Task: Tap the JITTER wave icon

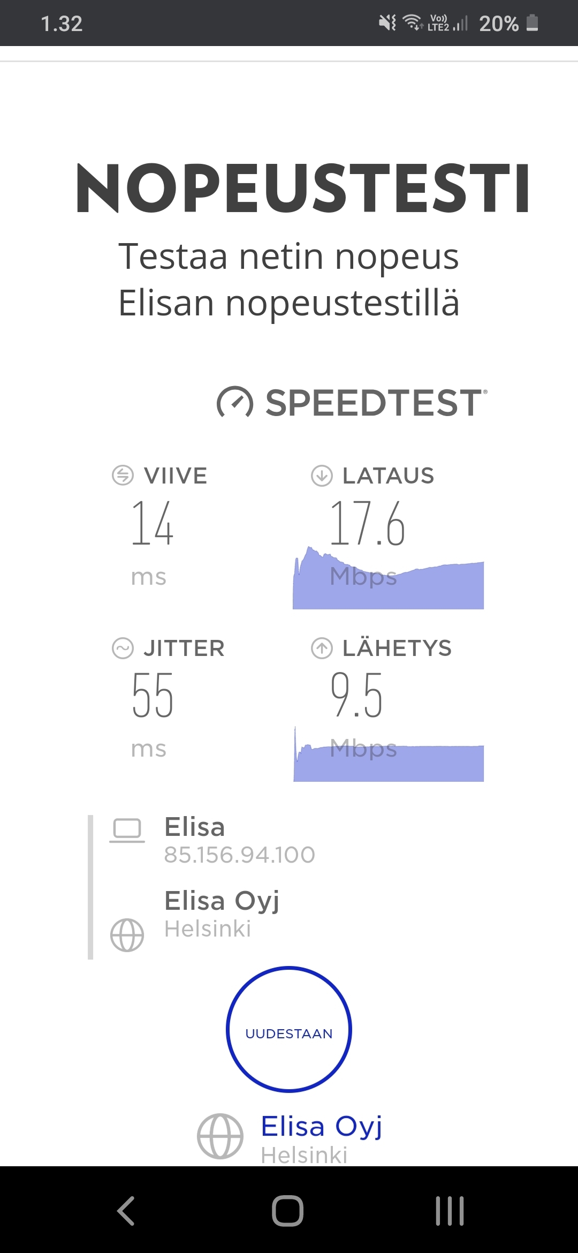Action: click(x=123, y=648)
